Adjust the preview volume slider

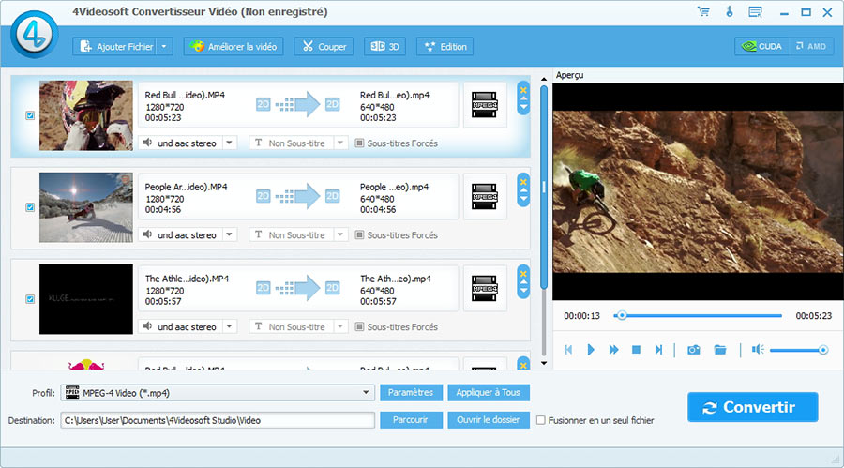click(x=796, y=350)
